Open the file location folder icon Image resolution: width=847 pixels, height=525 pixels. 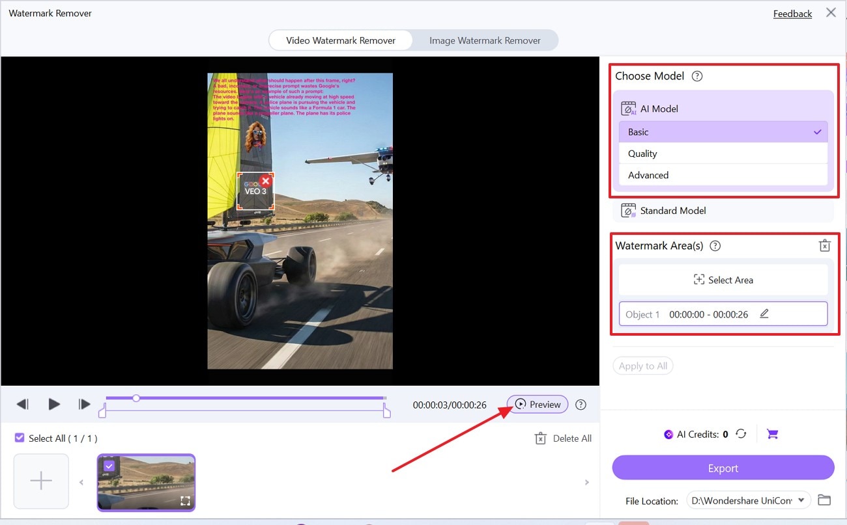(824, 500)
